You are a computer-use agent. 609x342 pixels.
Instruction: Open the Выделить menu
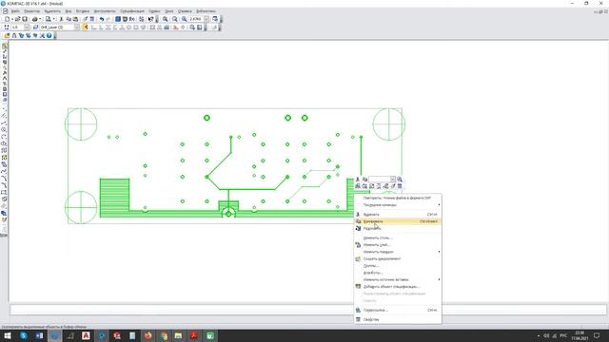(52, 11)
